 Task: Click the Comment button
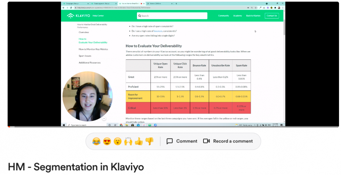click(x=182, y=141)
